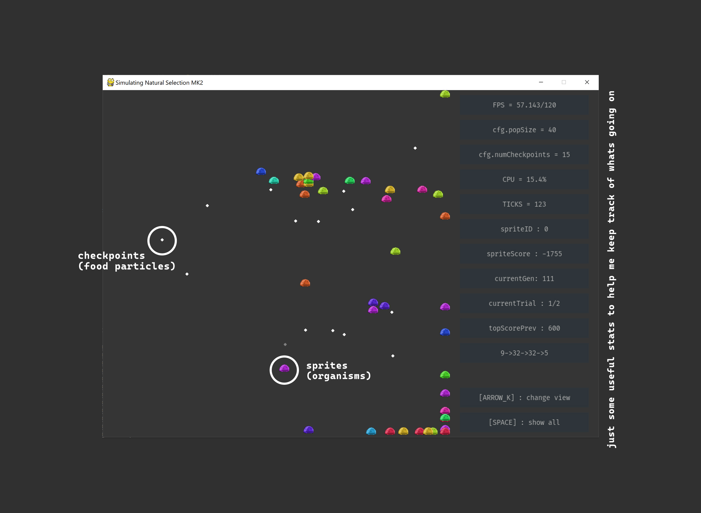
Task: Click the purple sprite at bottom left
Action: pos(308,430)
